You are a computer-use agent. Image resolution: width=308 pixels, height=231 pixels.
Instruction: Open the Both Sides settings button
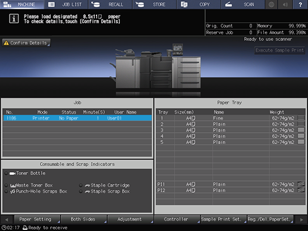pos(84,219)
